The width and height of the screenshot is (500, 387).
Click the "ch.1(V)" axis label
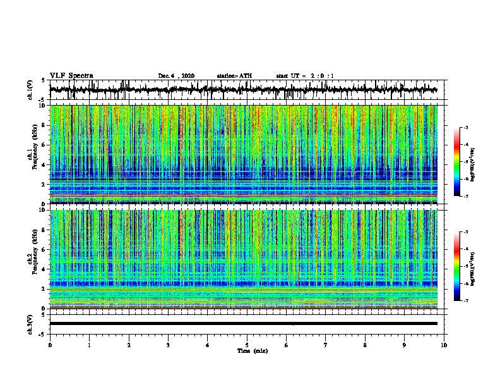click(30, 90)
